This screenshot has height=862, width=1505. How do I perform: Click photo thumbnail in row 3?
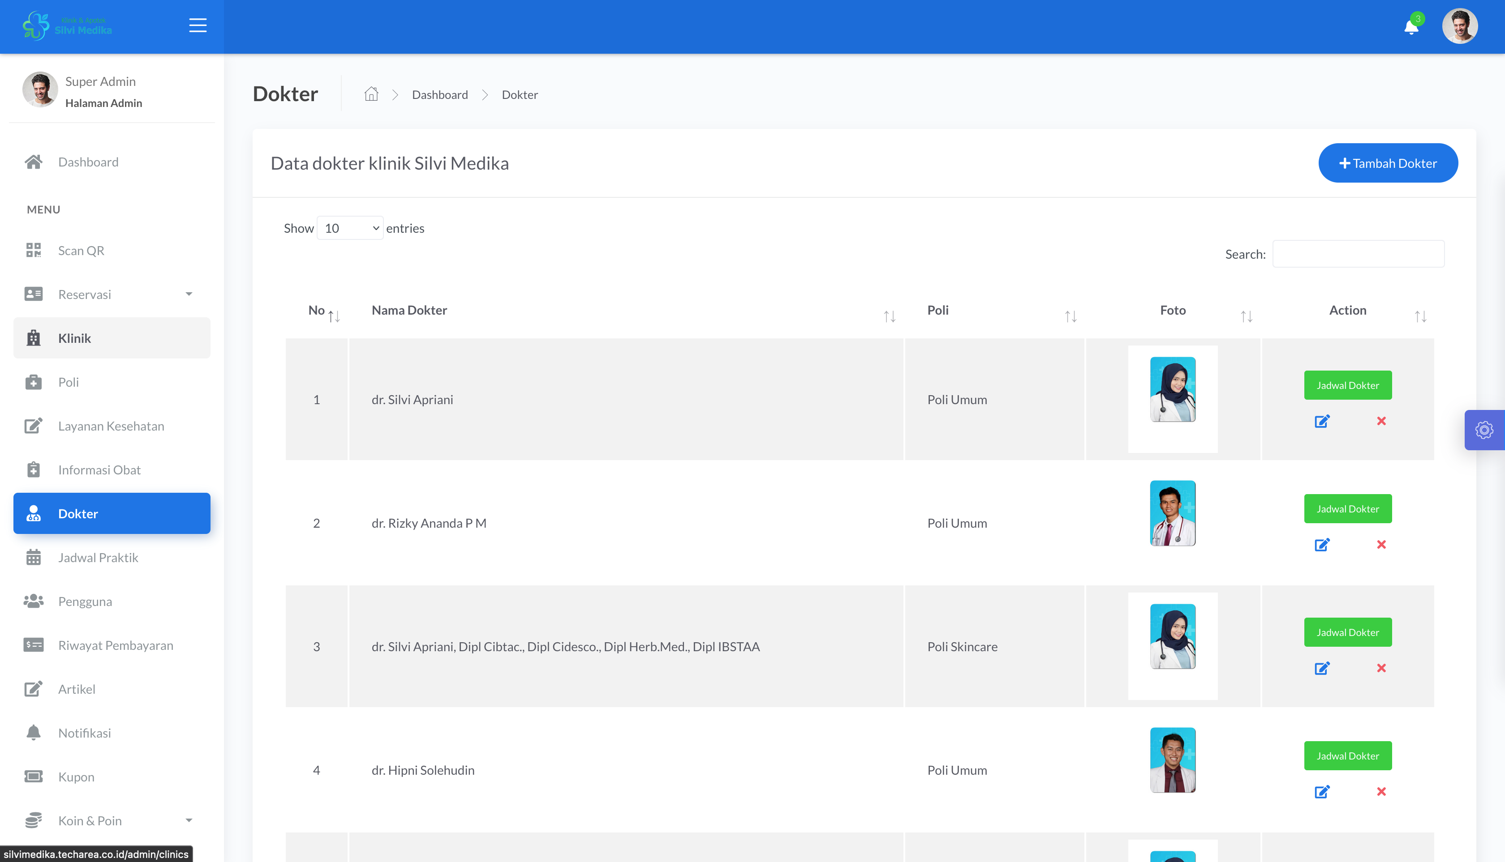coord(1173,636)
